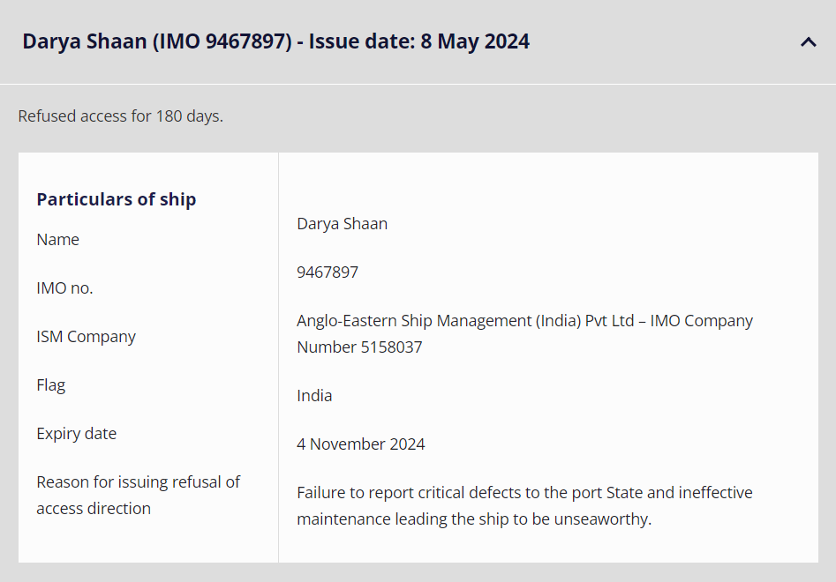Click the 'maintenance leading the ship' text line
Viewport: 836px width, 582px height.
pos(473,519)
